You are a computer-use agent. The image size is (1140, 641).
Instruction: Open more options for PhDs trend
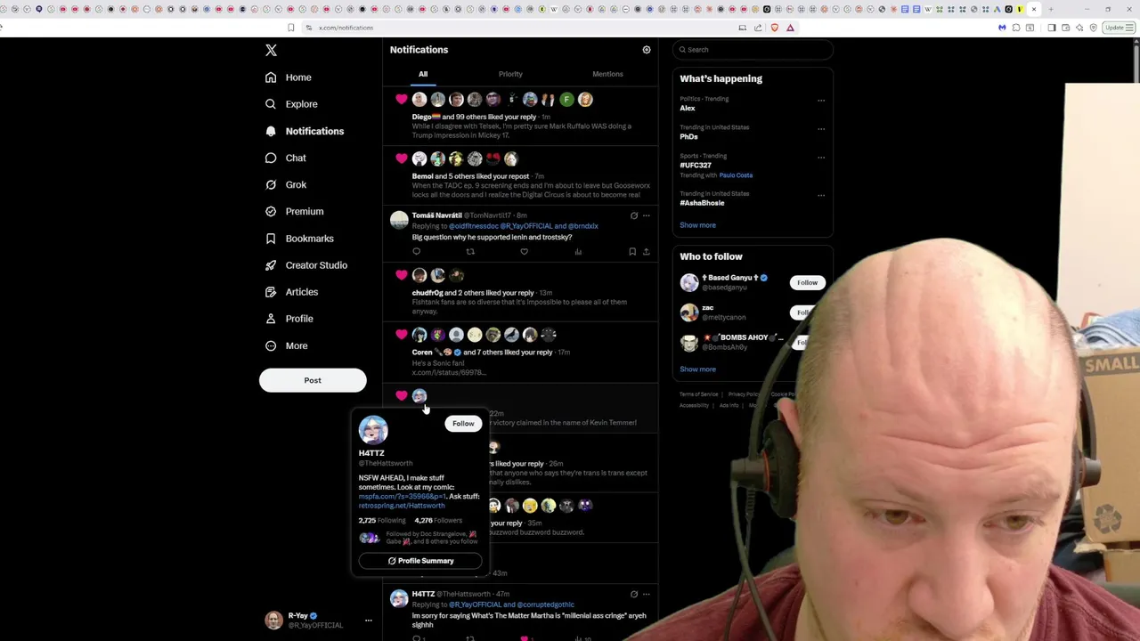click(x=821, y=129)
